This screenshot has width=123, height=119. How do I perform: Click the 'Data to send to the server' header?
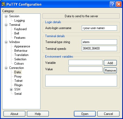point(81,16)
